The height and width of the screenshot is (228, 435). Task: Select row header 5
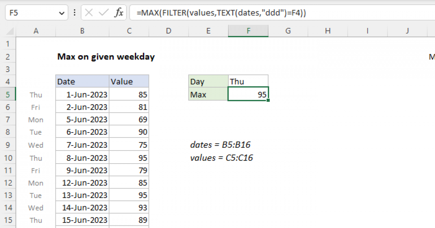pyautogui.click(x=8, y=94)
